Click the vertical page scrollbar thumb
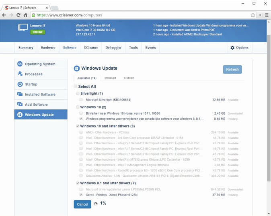This screenshot has height=216, width=271. [x=269, y=108]
